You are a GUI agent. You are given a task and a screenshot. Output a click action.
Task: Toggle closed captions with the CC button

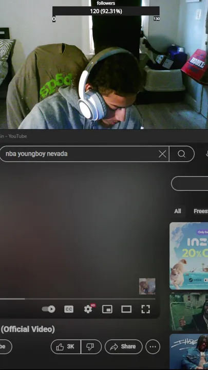click(69, 309)
